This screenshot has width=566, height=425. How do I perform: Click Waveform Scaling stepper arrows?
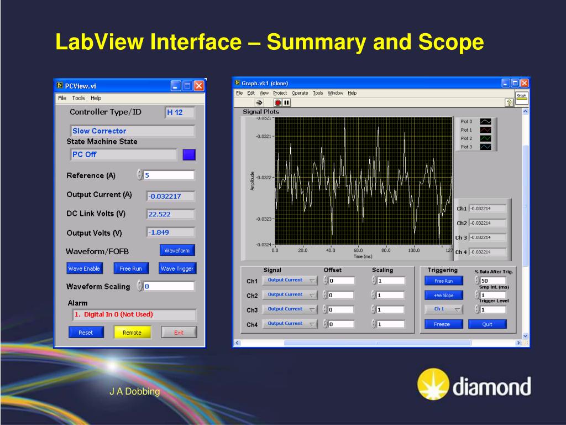tap(140, 286)
